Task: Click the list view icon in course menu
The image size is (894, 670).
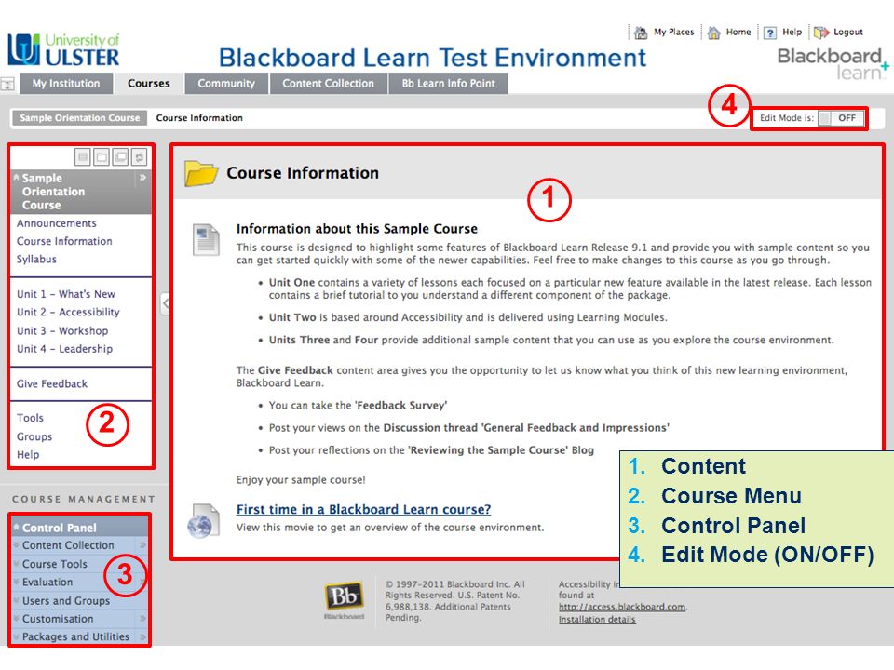Action: 83,156
